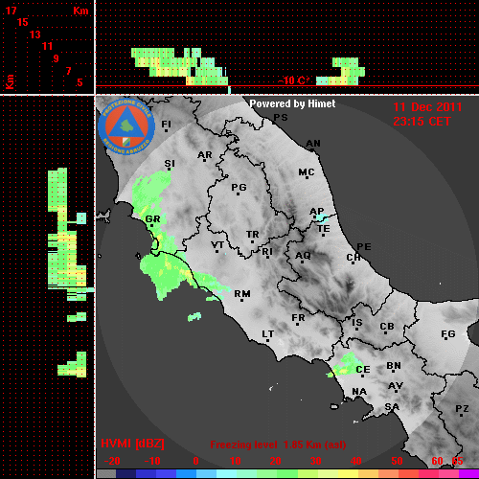Click the '0' dBZ scale value
Viewport: 479px width, 479px height.
coord(195,461)
